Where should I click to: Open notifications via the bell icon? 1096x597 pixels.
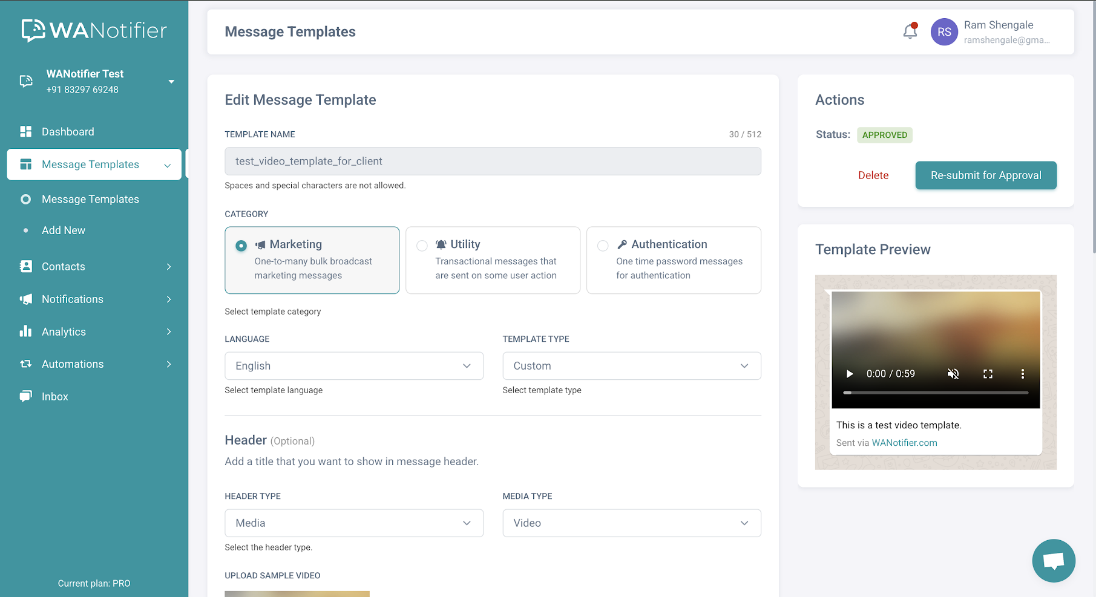pos(910,31)
